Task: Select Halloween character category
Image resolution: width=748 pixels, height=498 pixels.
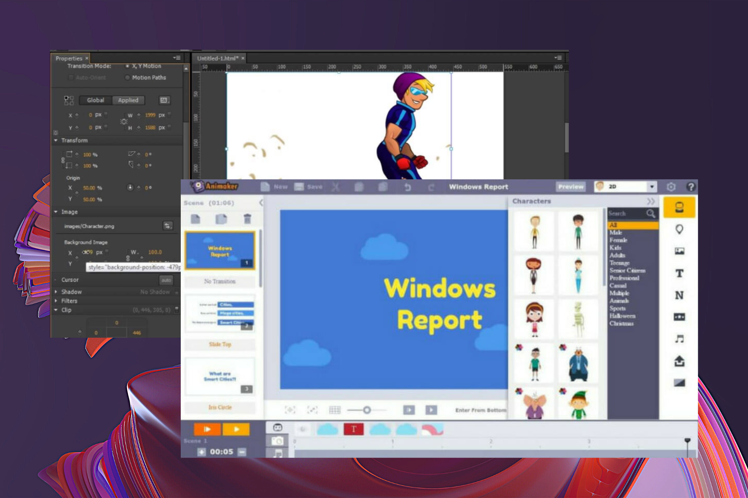Action: coord(622,316)
